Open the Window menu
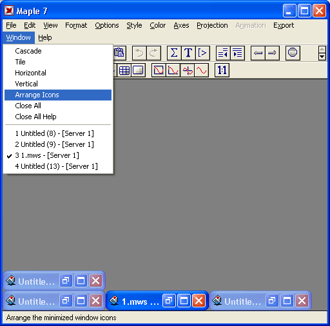The width and height of the screenshot is (330, 326). [x=19, y=37]
